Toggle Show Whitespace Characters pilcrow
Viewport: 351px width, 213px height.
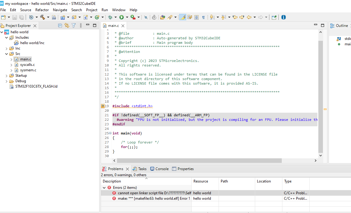pyautogui.click(x=203, y=18)
